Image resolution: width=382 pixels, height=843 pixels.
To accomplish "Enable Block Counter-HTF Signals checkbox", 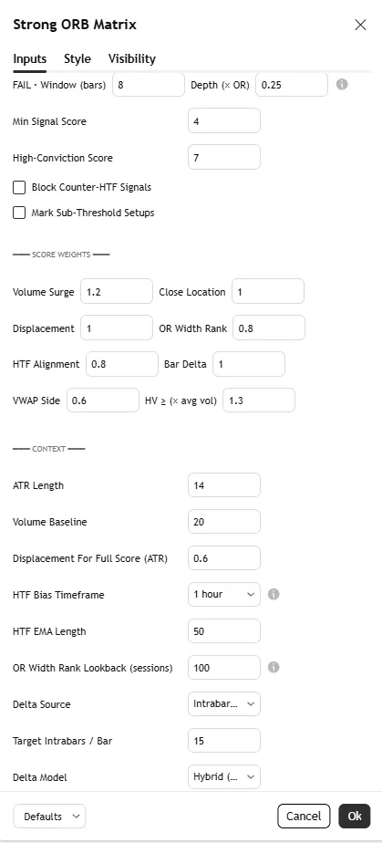I will (19, 187).
